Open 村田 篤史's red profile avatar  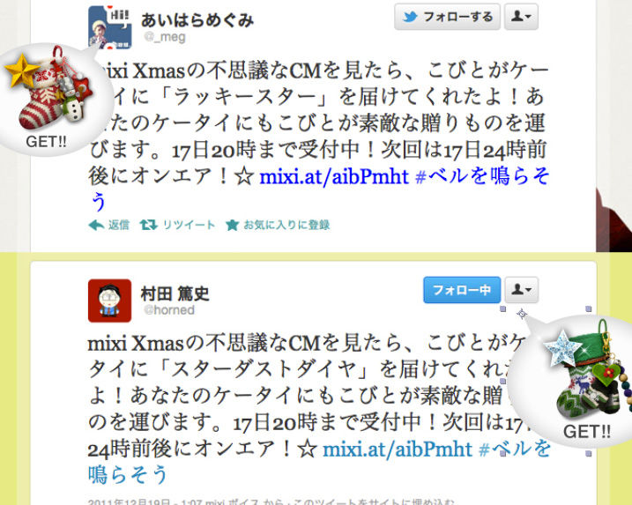coord(109,301)
